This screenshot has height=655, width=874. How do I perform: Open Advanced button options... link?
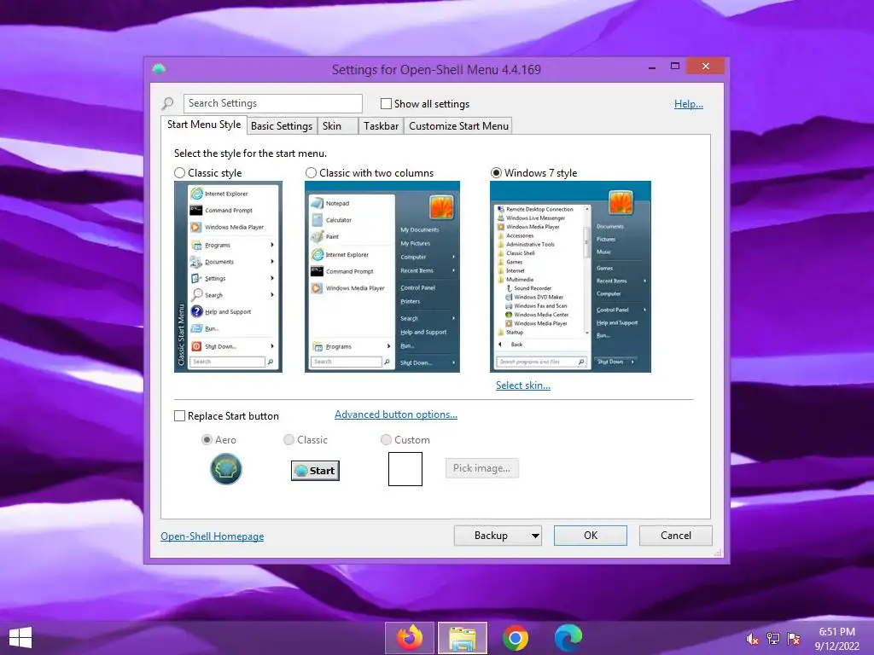[396, 414]
